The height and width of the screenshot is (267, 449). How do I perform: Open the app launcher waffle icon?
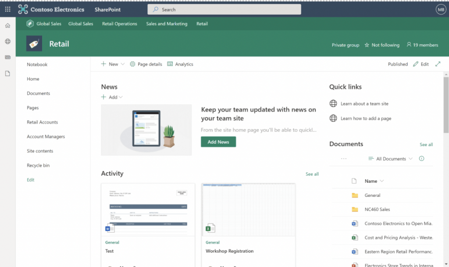click(x=8, y=10)
